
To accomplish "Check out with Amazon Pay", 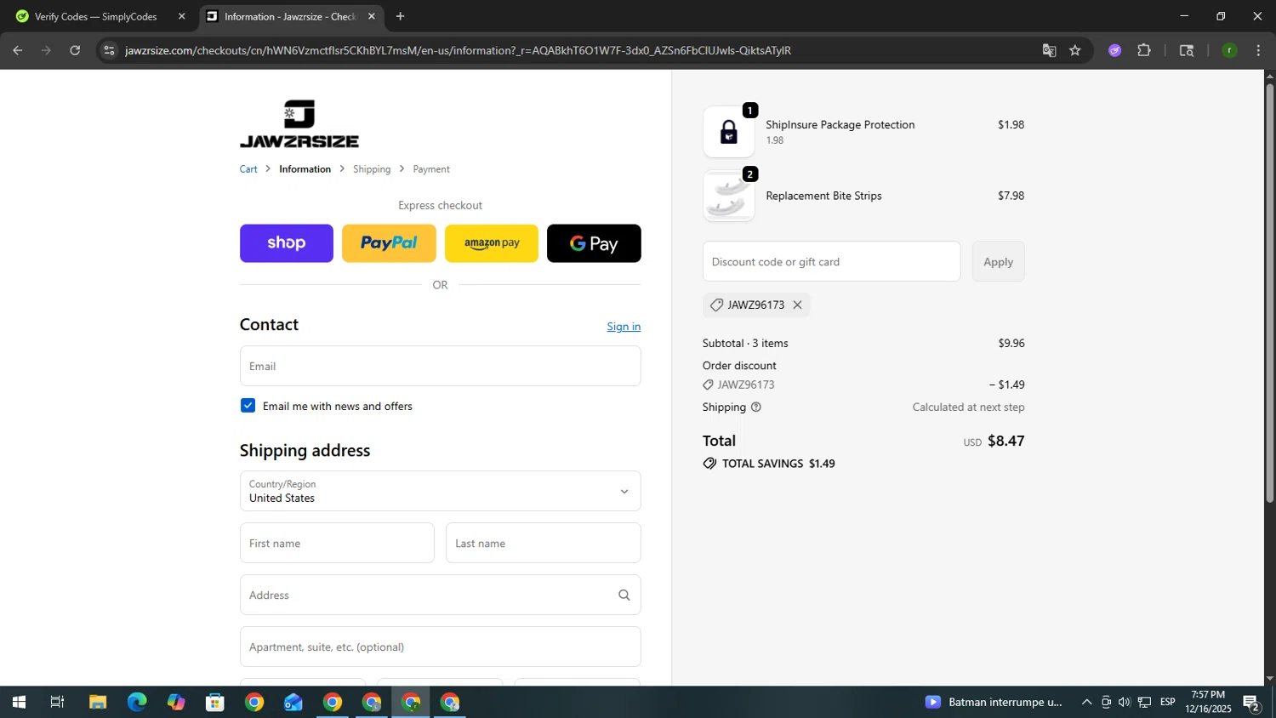I will point(492,243).
